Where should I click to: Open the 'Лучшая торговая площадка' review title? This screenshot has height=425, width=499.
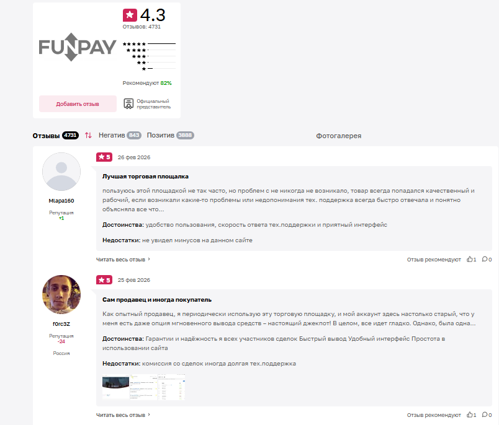point(145,177)
